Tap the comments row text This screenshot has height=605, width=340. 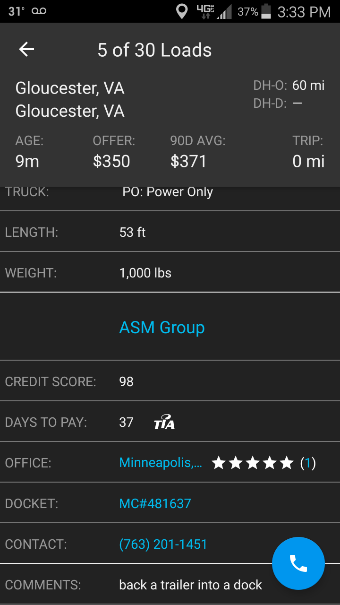[190, 585]
